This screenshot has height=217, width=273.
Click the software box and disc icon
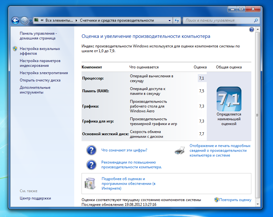click(x=90, y=184)
